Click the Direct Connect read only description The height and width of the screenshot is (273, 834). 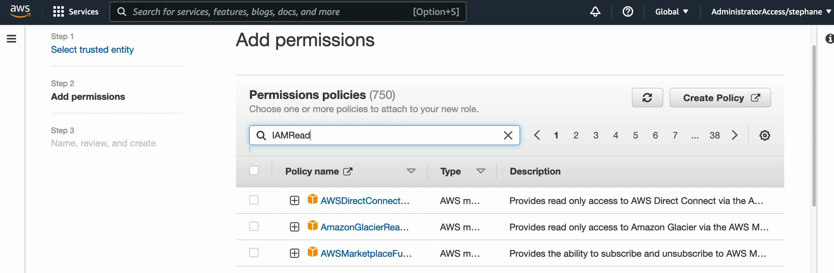pyautogui.click(x=636, y=201)
